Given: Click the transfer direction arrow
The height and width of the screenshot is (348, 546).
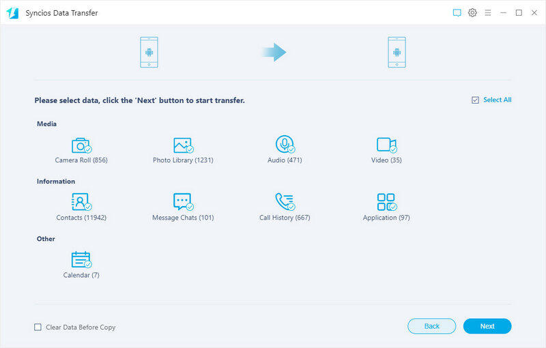Looking at the screenshot, I should pyautogui.click(x=274, y=52).
